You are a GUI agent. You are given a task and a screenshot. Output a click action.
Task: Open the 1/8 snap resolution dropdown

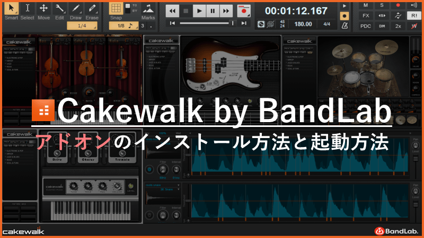124,26
